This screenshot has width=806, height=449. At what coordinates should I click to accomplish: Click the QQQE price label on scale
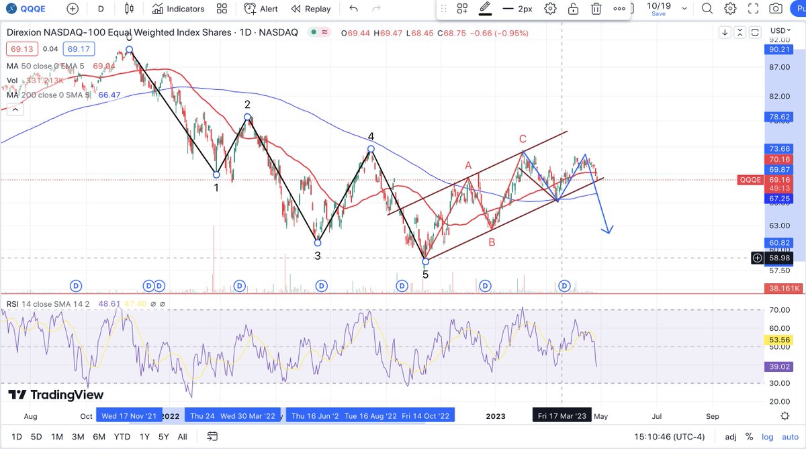[x=751, y=180]
